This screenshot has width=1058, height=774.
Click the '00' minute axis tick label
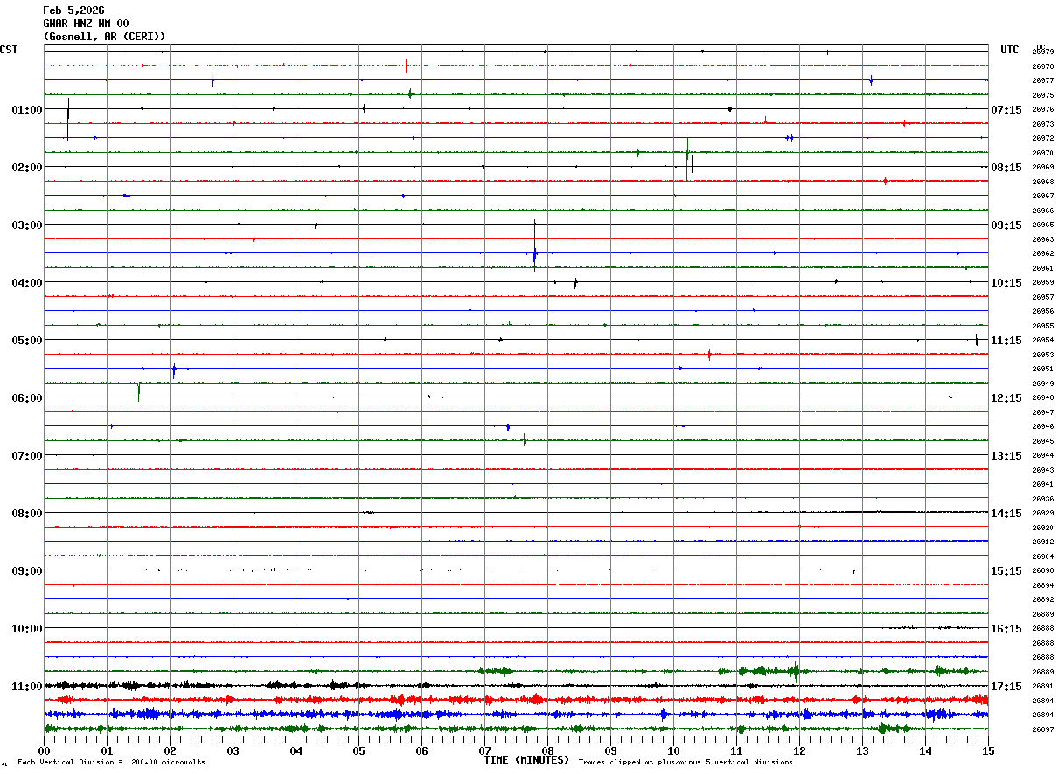[x=44, y=750]
